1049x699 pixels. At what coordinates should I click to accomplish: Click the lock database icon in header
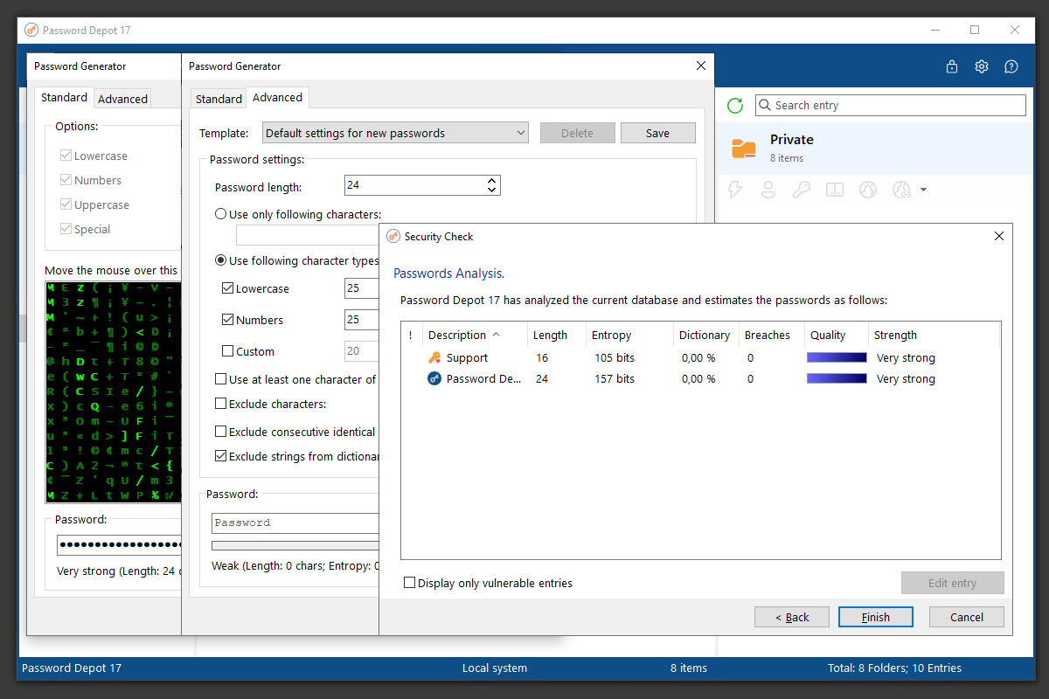point(952,66)
